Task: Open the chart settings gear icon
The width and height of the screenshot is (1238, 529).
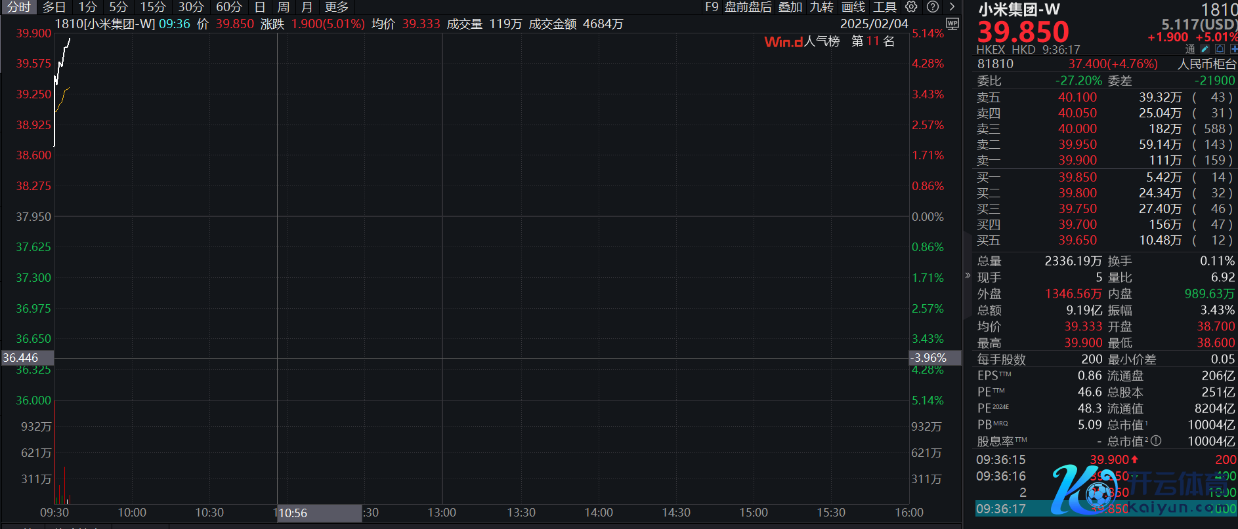Action: point(911,7)
